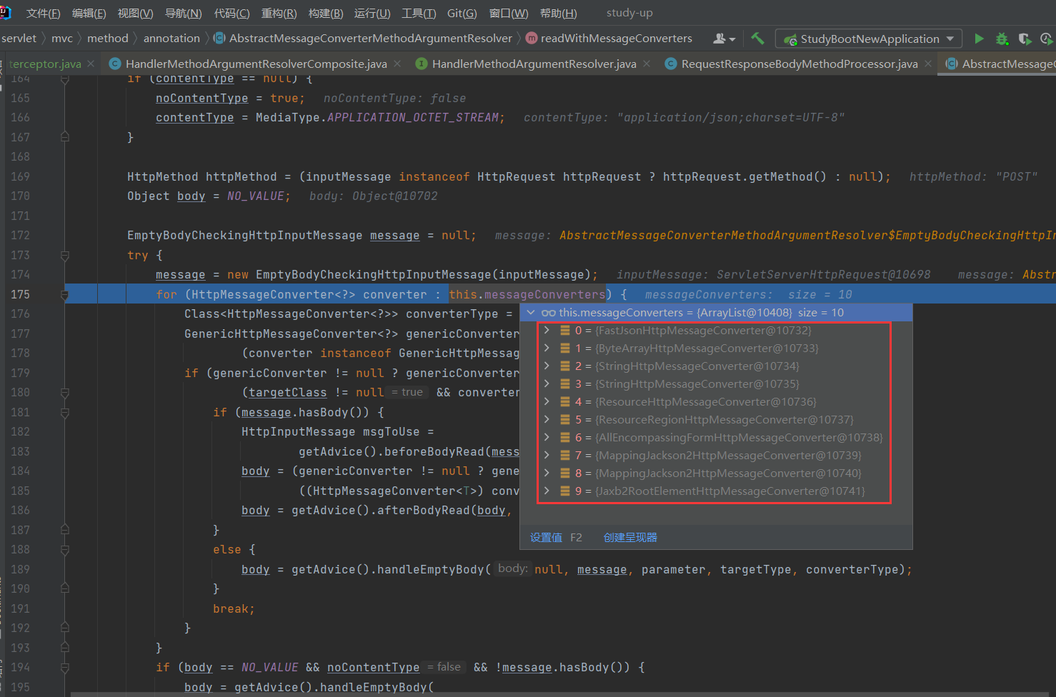Open the 运行(U) menu
The height and width of the screenshot is (697, 1056).
(x=372, y=13)
